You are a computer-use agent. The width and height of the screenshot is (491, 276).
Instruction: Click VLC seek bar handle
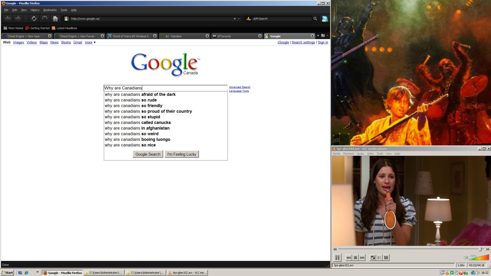coord(481,249)
